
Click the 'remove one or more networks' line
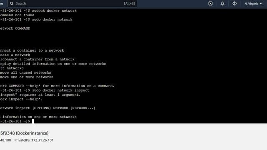tap(27, 77)
